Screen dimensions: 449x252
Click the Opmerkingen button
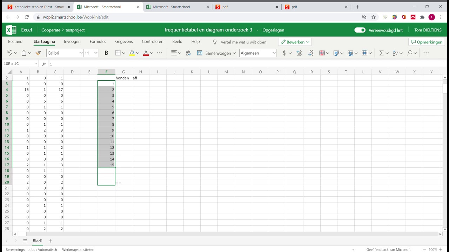coord(427,42)
